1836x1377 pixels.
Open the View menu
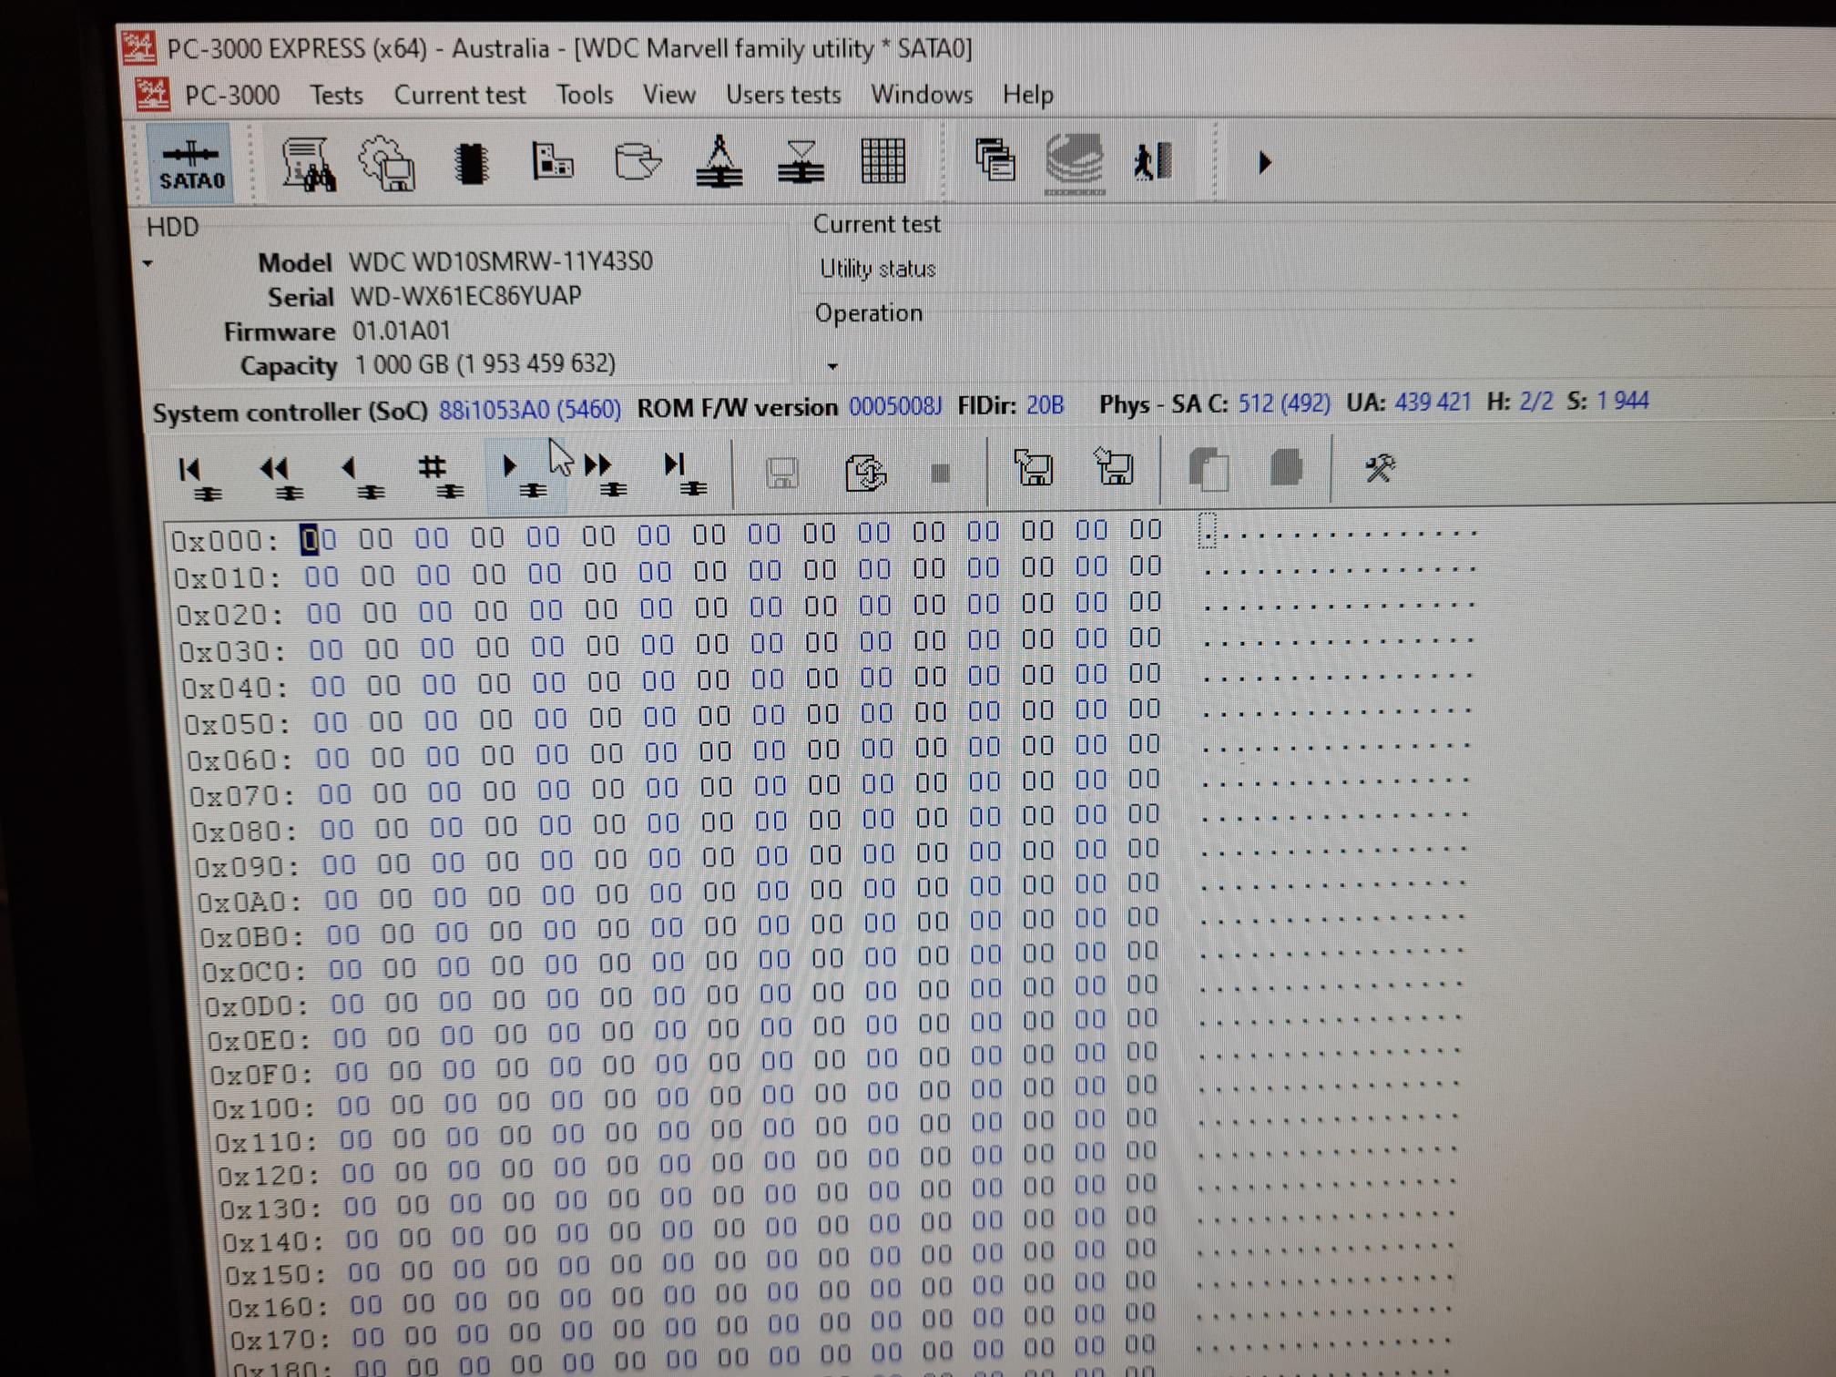668,95
